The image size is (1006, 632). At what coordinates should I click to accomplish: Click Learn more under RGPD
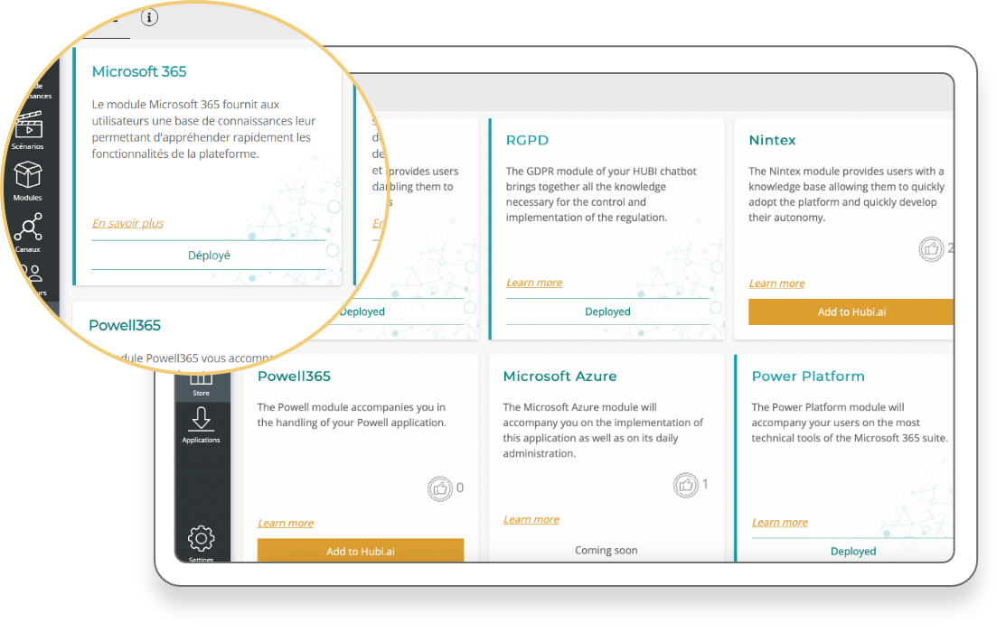534,283
